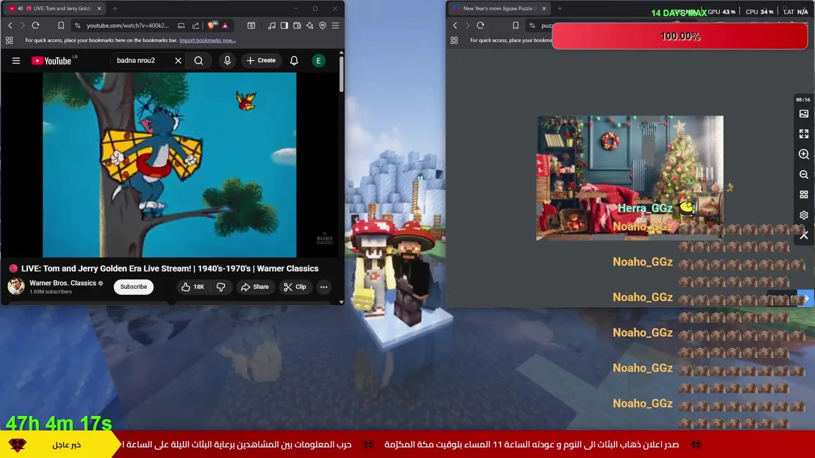Screen dimensions: 815x458
Task: Zoom out on the puzzle
Action: click(x=804, y=174)
